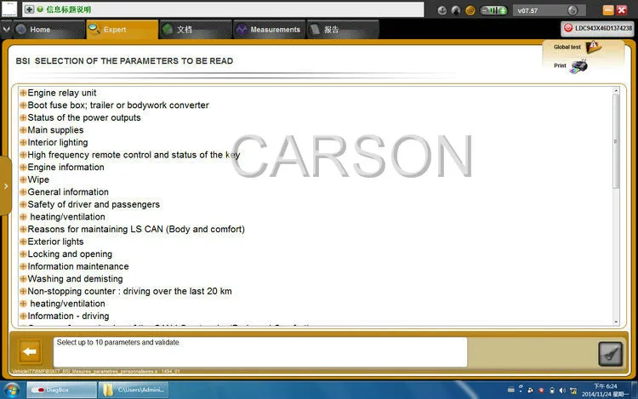Image resolution: width=638 pixels, height=399 pixels.
Task: Click the Windows Start button
Action: 12,390
